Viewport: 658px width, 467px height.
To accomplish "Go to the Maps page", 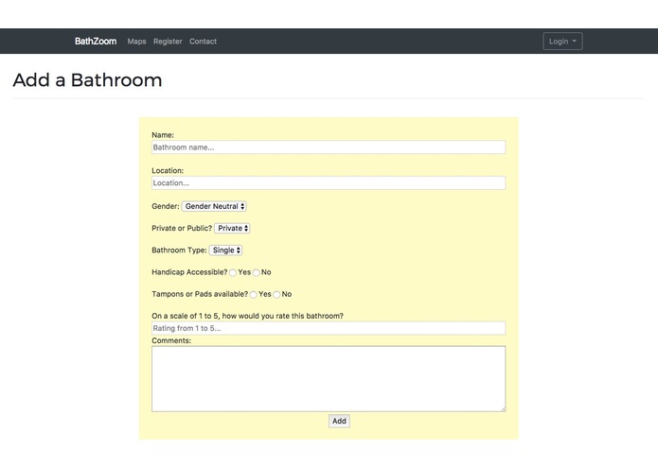I will click(136, 41).
